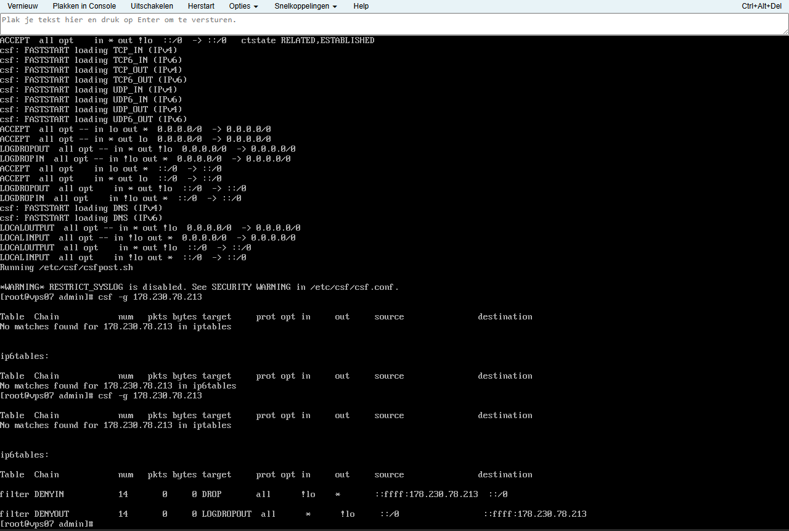Click the paste text box resize handle

(785, 31)
